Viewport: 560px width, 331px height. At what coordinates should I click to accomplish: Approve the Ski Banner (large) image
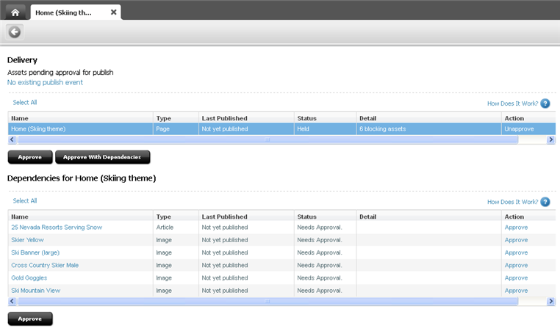tap(516, 252)
